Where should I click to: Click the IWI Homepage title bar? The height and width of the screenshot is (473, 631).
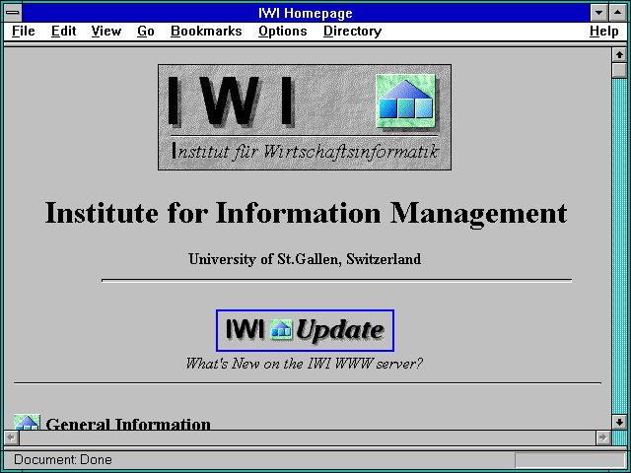(306, 13)
